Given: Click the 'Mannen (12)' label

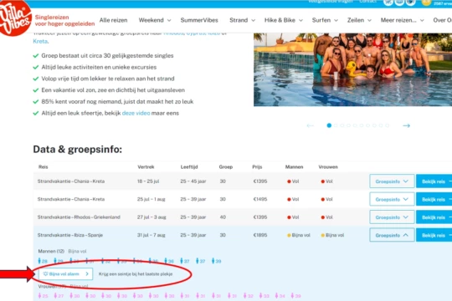Looking at the screenshot, I should (x=51, y=251).
